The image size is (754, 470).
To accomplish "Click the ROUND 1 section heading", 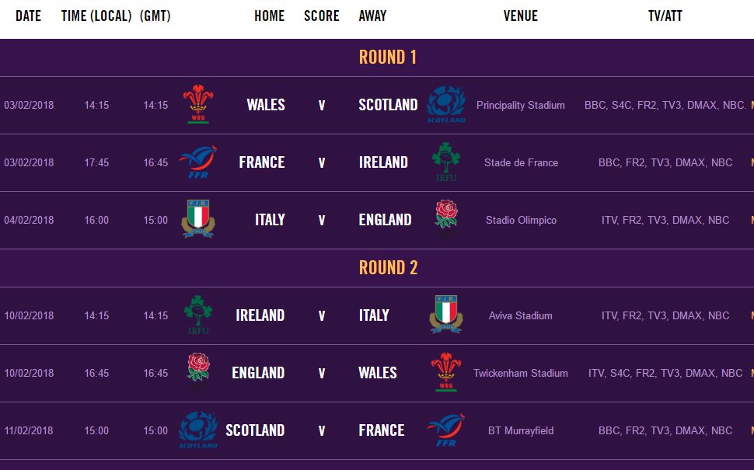I will tap(388, 57).
